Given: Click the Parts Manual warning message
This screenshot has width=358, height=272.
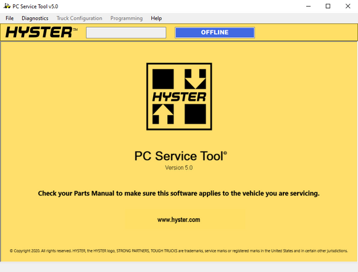Looking at the screenshot, I should [178, 193].
